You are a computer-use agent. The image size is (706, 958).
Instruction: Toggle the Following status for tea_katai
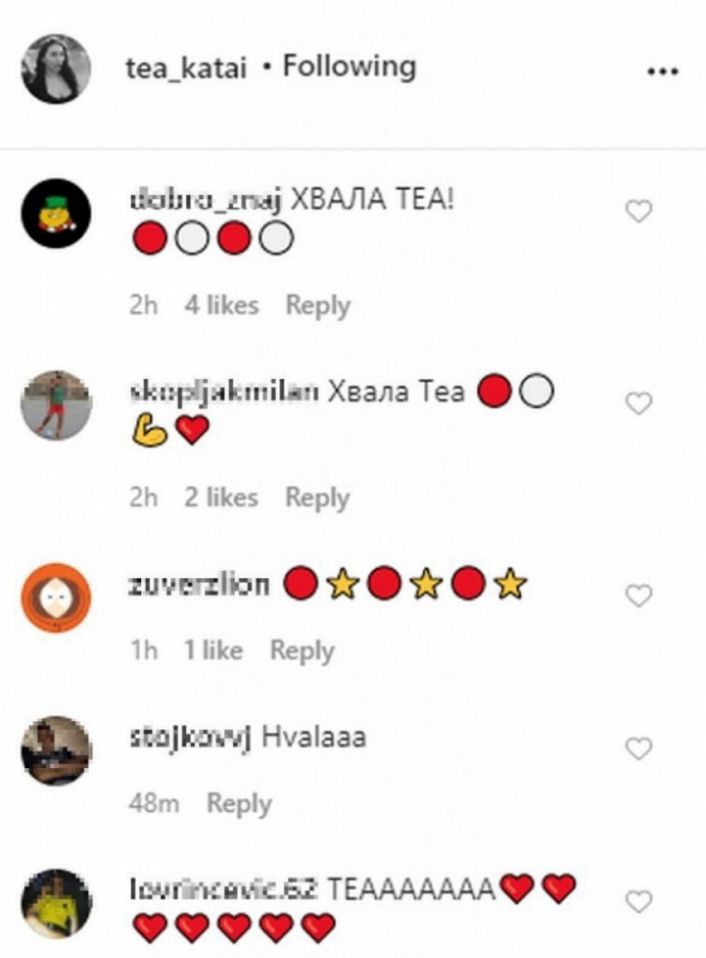pyautogui.click(x=349, y=67)
